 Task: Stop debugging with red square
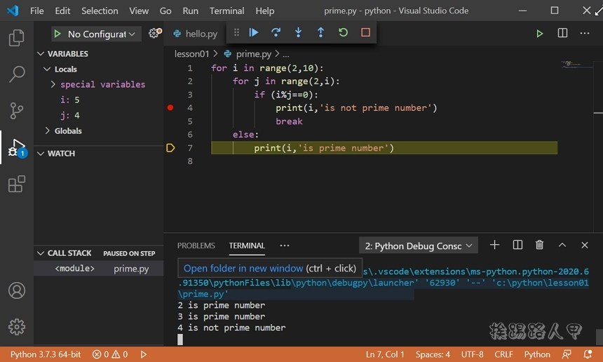[365, 33]
